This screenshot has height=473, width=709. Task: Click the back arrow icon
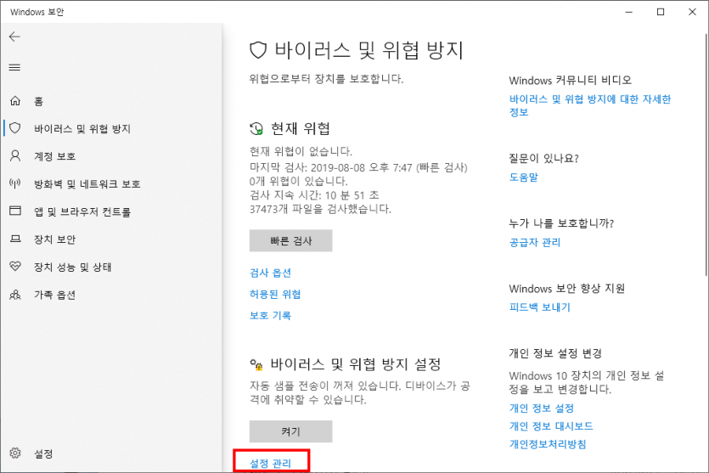[14, 37]
